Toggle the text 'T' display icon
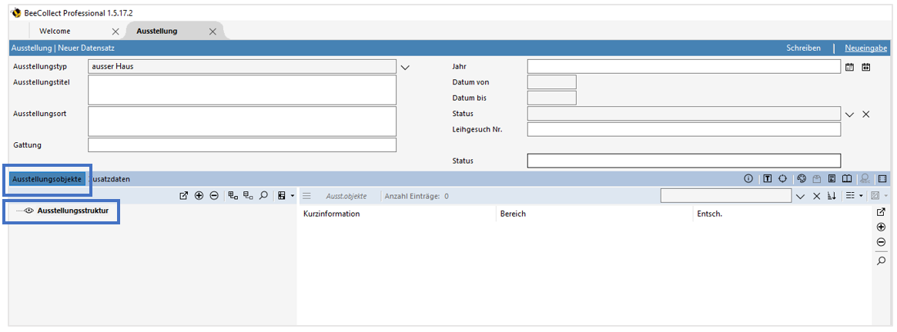Viewport: 897px width, 332px height. point(768,179)
